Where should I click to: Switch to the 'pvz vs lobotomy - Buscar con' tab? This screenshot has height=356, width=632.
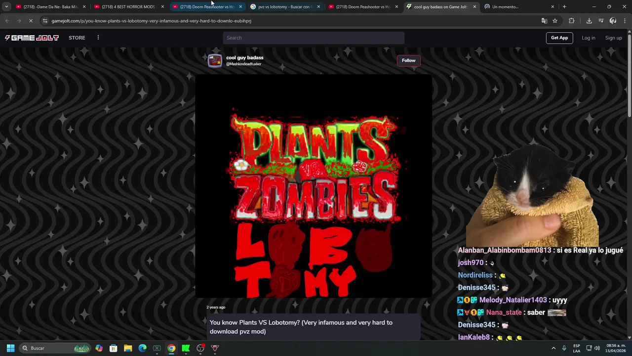tap(284, 6)
